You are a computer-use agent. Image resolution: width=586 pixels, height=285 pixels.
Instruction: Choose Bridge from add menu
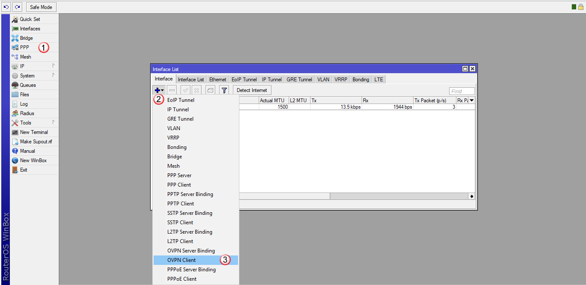pos(196,157)
